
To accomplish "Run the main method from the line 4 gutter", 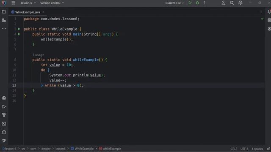I will tap(19, 34).
